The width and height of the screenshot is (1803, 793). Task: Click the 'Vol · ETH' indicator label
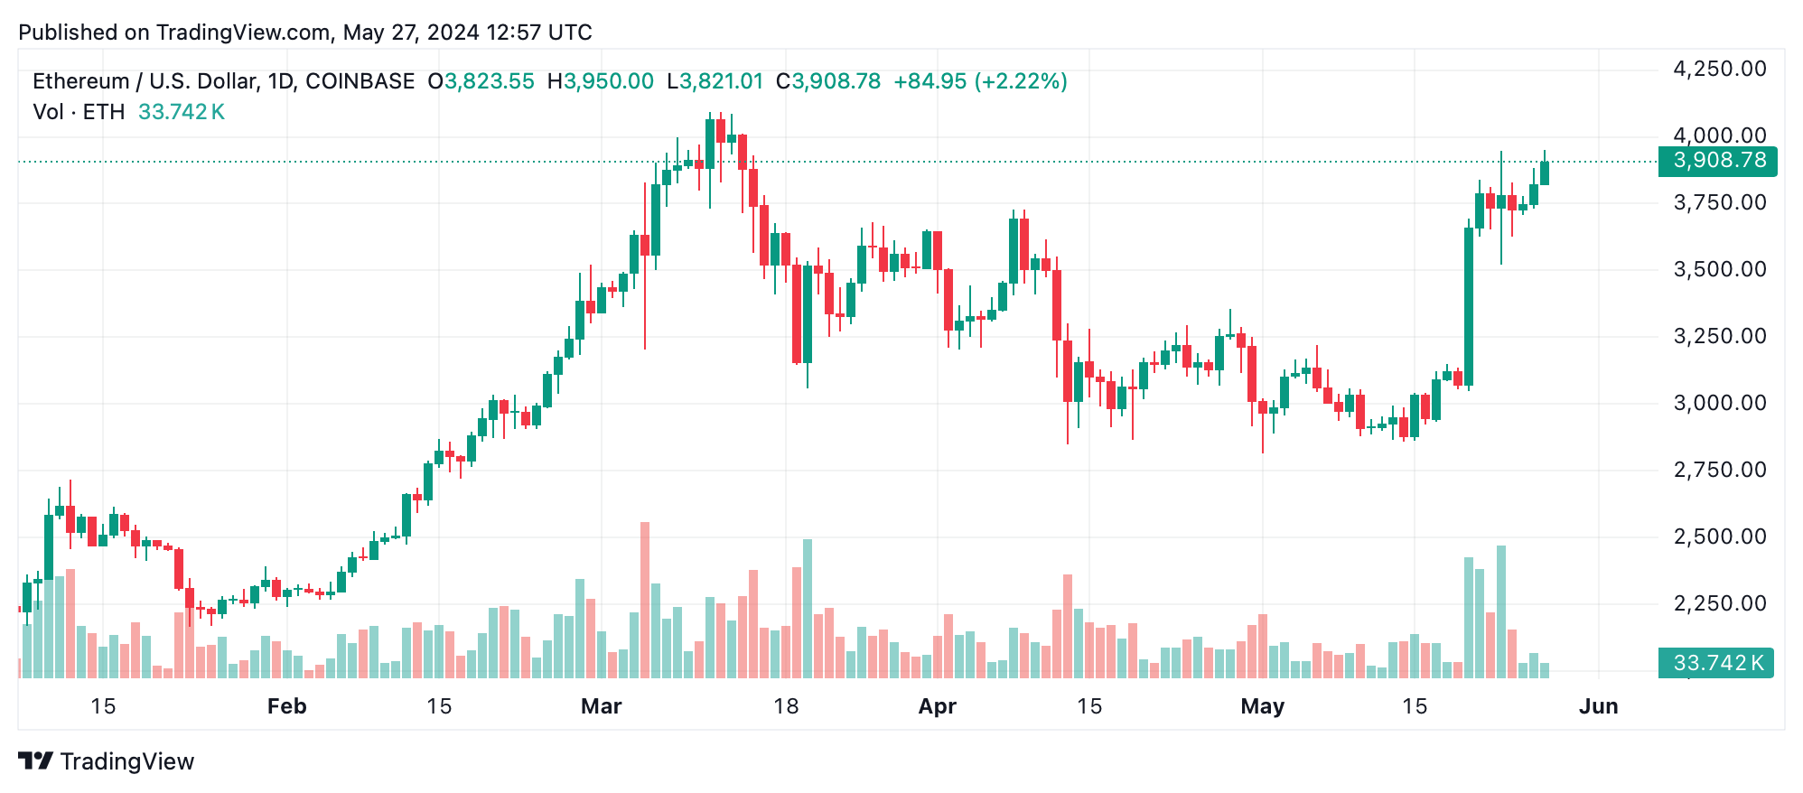[x=79, y=112]
